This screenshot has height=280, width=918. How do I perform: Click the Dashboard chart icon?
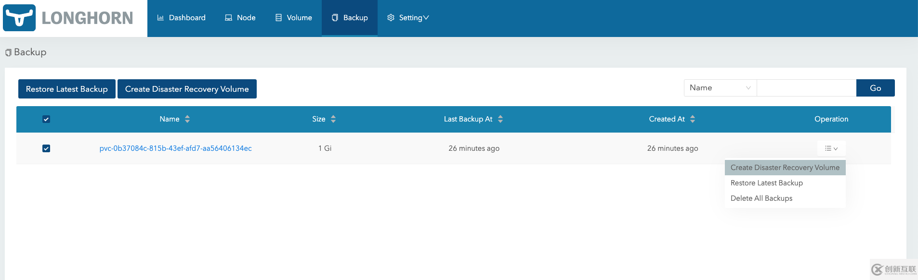pos(160,18)
